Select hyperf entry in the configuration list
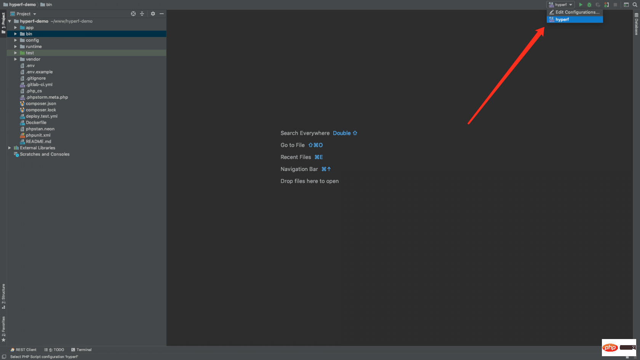 (x=575, y=19)
